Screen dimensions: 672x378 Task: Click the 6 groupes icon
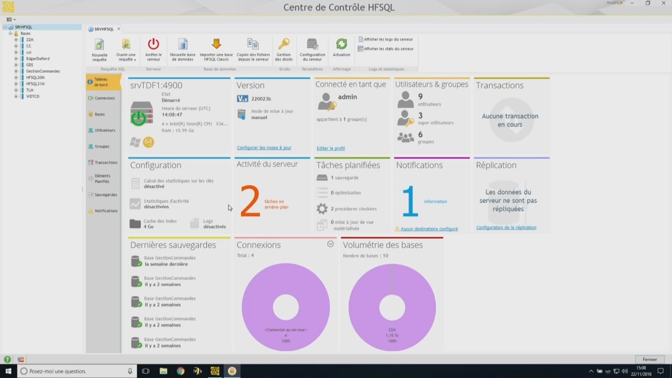(x=405, y=138)
